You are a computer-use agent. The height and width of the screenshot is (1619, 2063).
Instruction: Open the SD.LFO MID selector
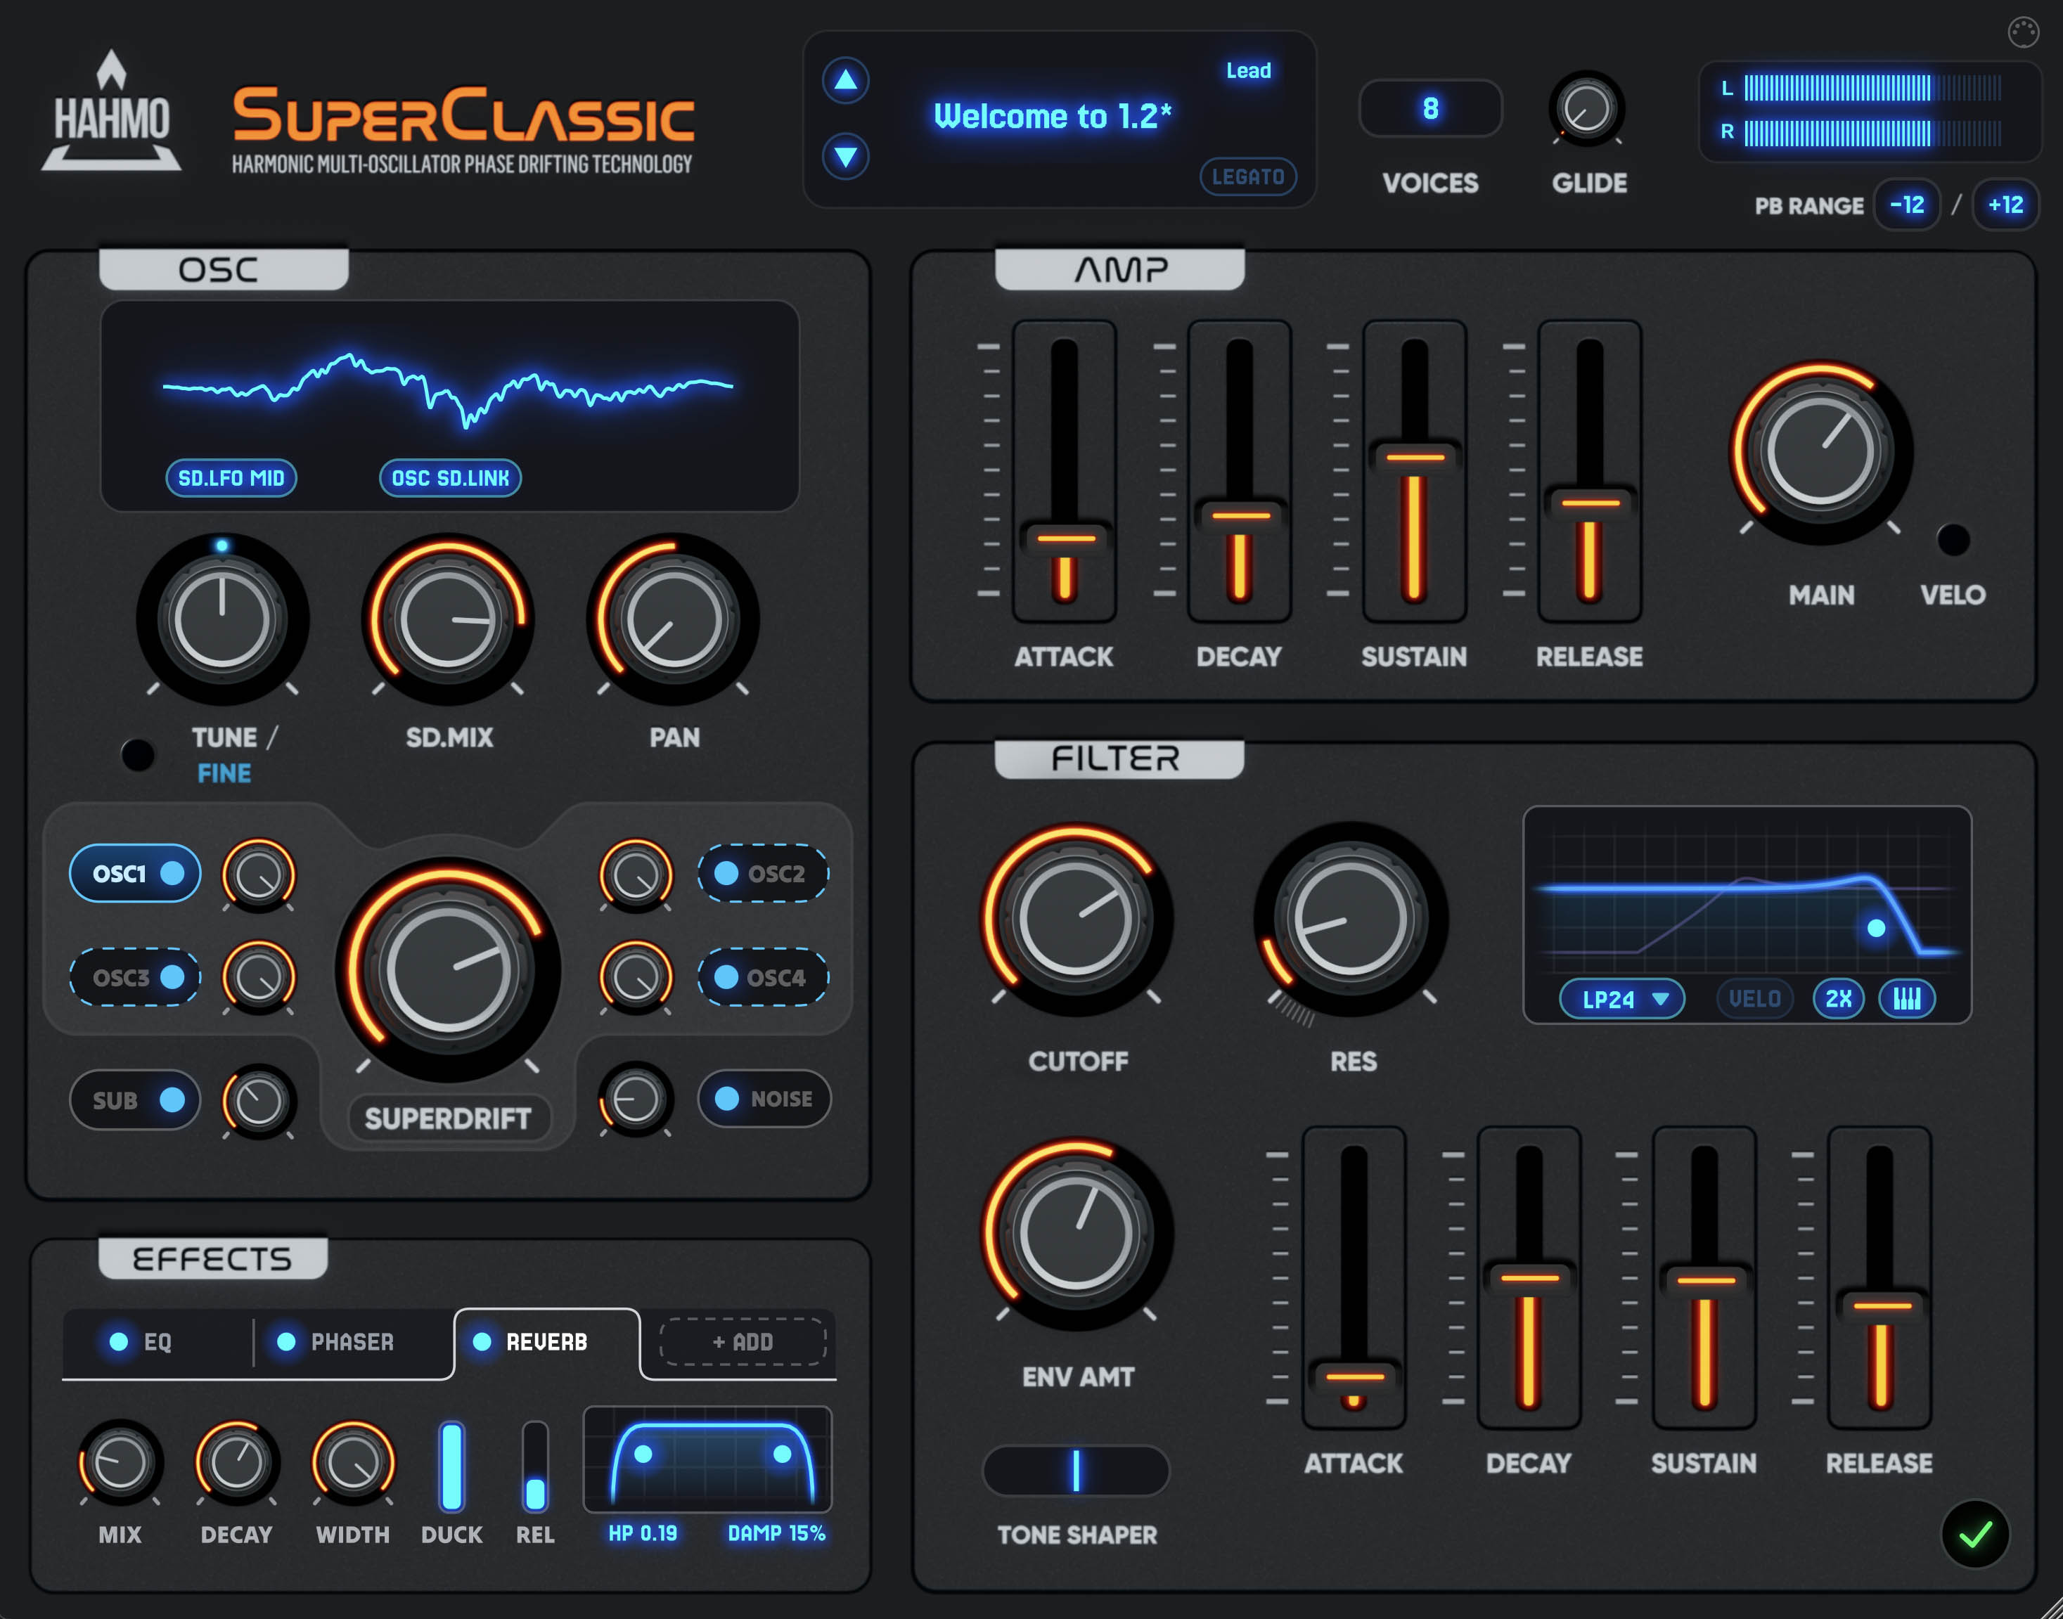(231, 478)
